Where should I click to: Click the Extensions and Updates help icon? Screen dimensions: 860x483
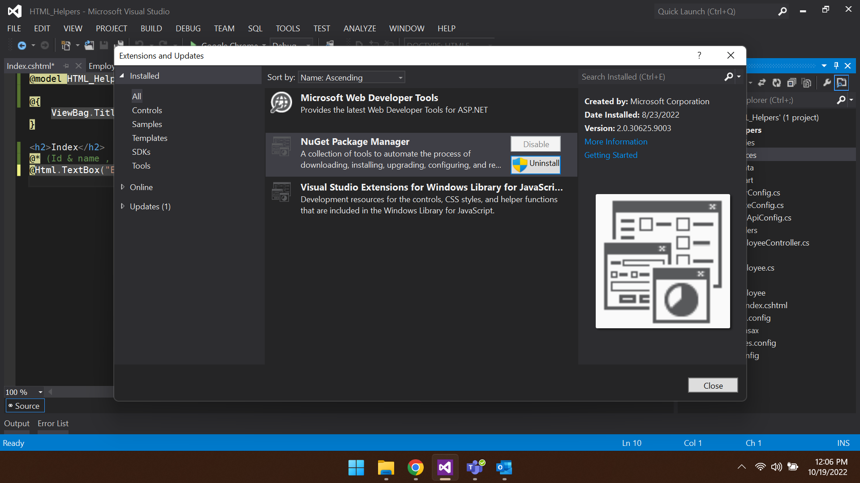tap(699, 55)
